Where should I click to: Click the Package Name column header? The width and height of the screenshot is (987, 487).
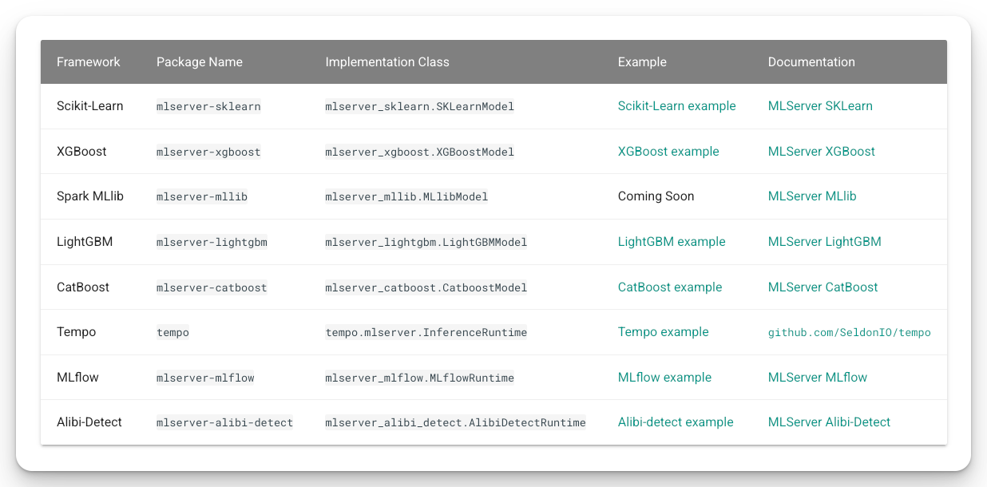(x=200, y=62)
